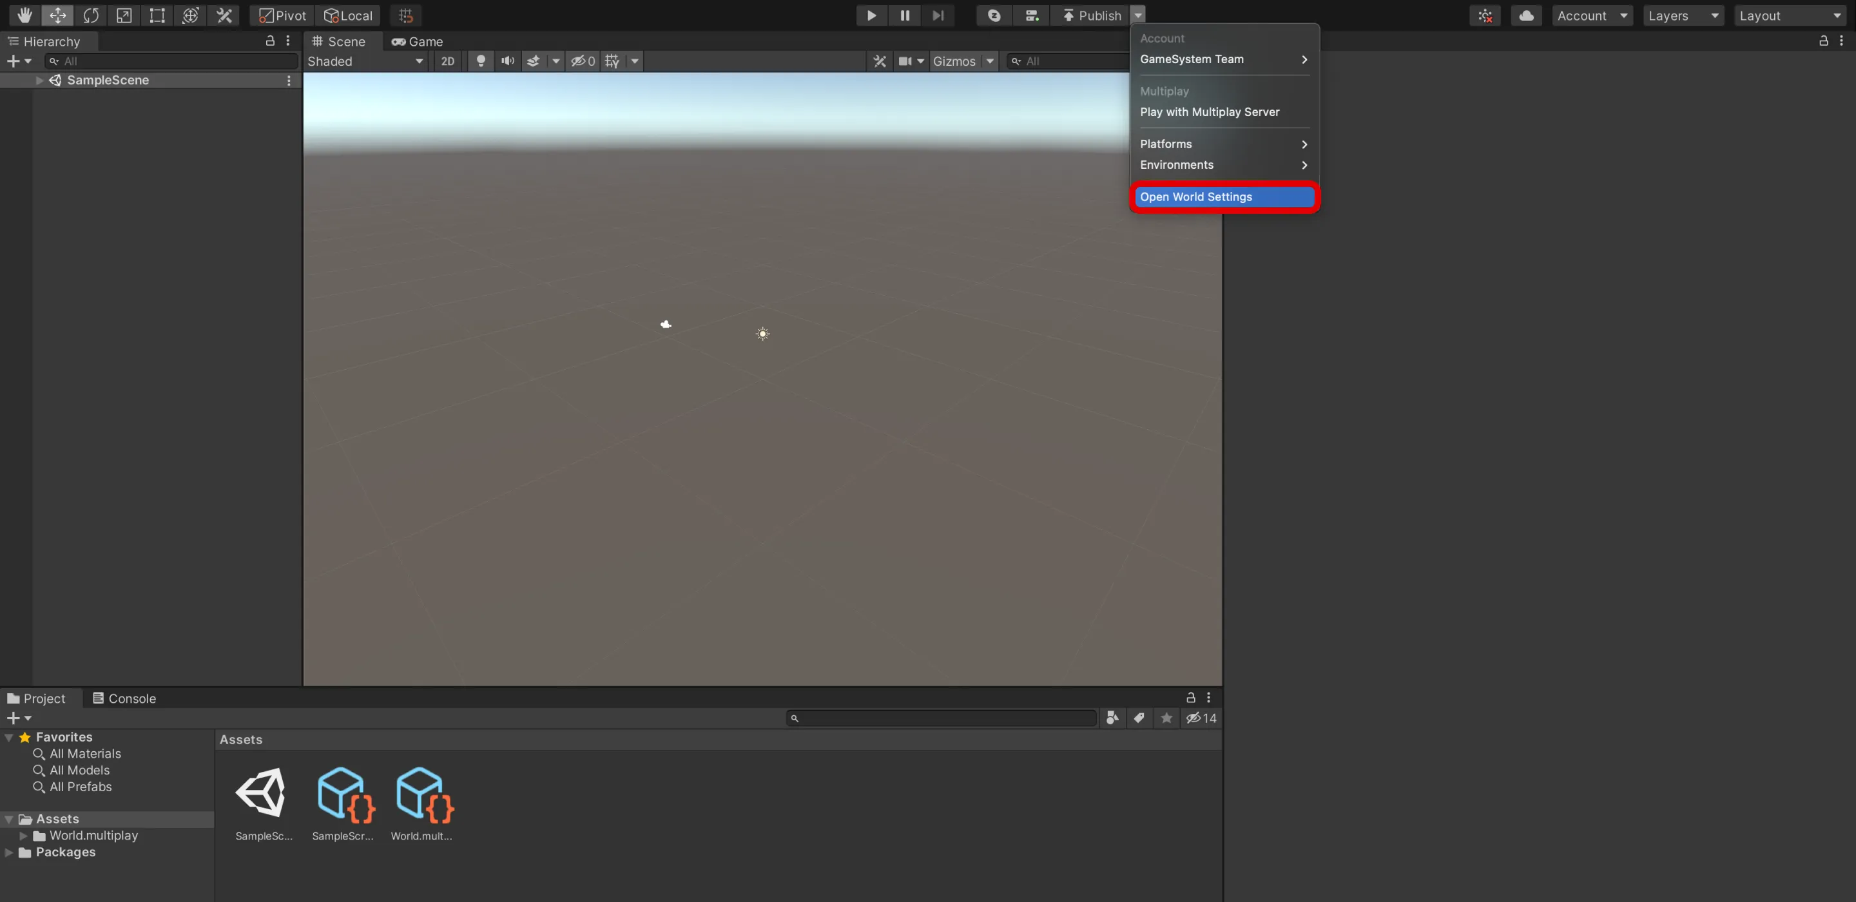1856x902 pixels.
Task: Expand the SampleScene tree node
Action: pyautogui.click(x=39, y=80)
